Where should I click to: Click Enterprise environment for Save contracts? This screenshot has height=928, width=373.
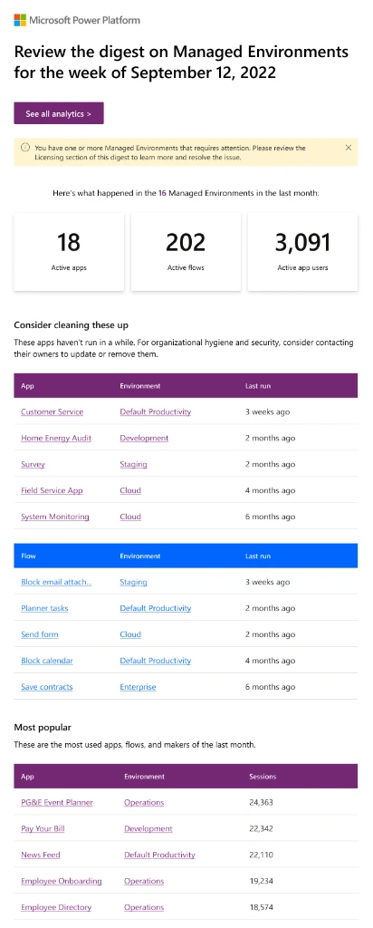138,687
